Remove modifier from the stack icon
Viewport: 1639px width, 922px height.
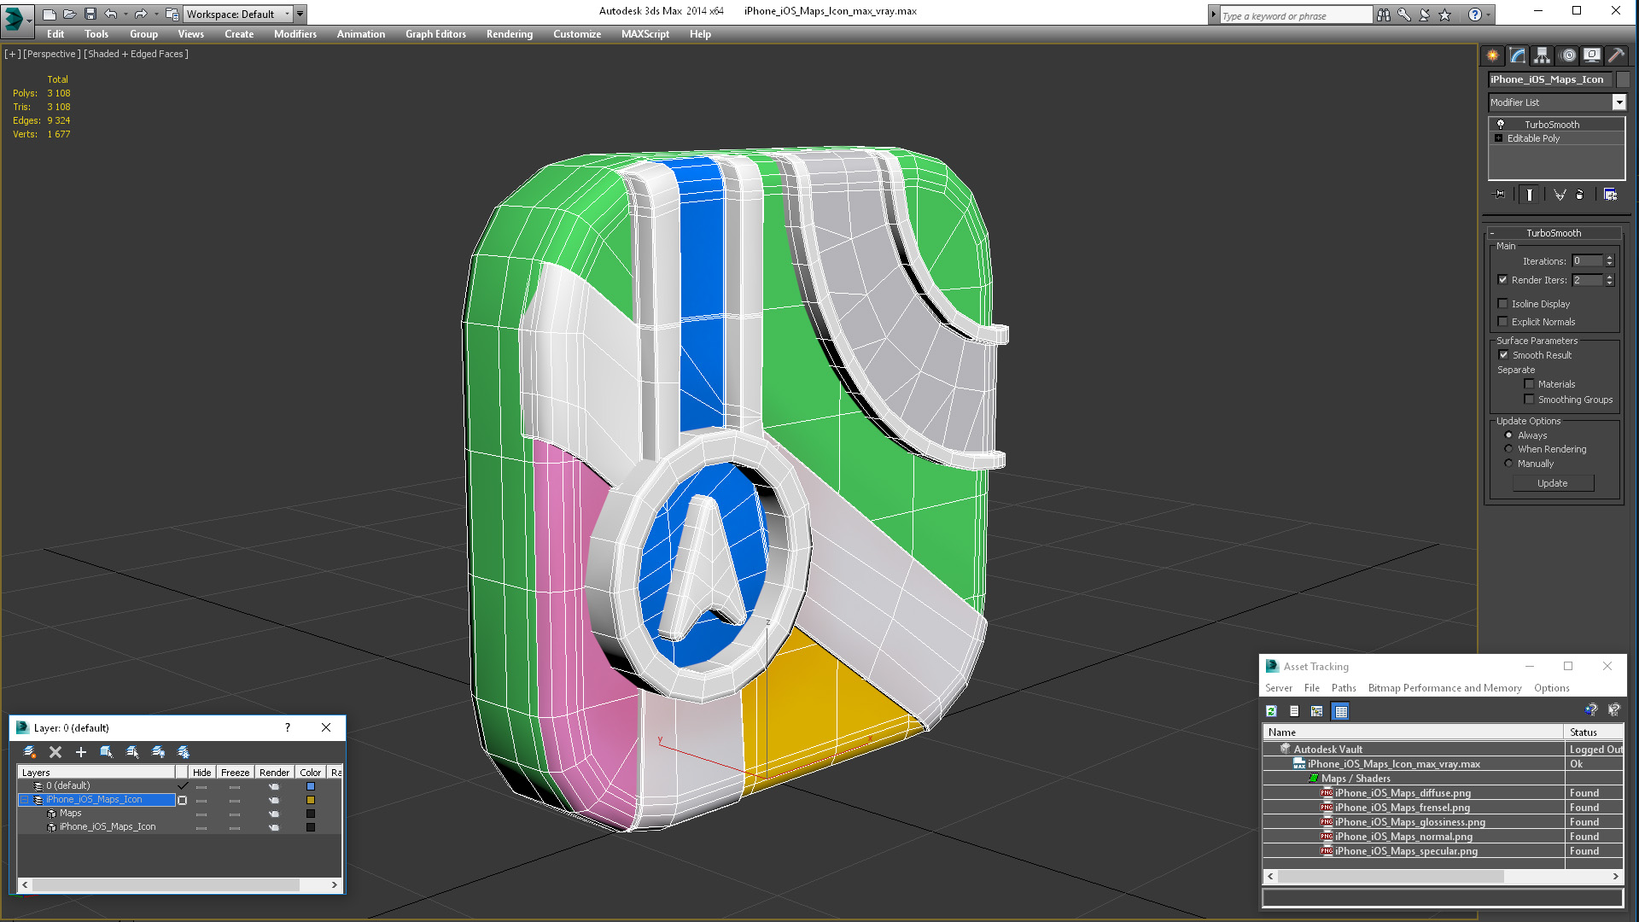coord(1580,195)
